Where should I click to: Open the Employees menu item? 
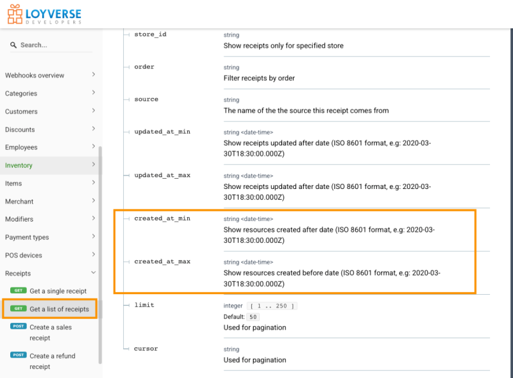click(x=21, y=147)
